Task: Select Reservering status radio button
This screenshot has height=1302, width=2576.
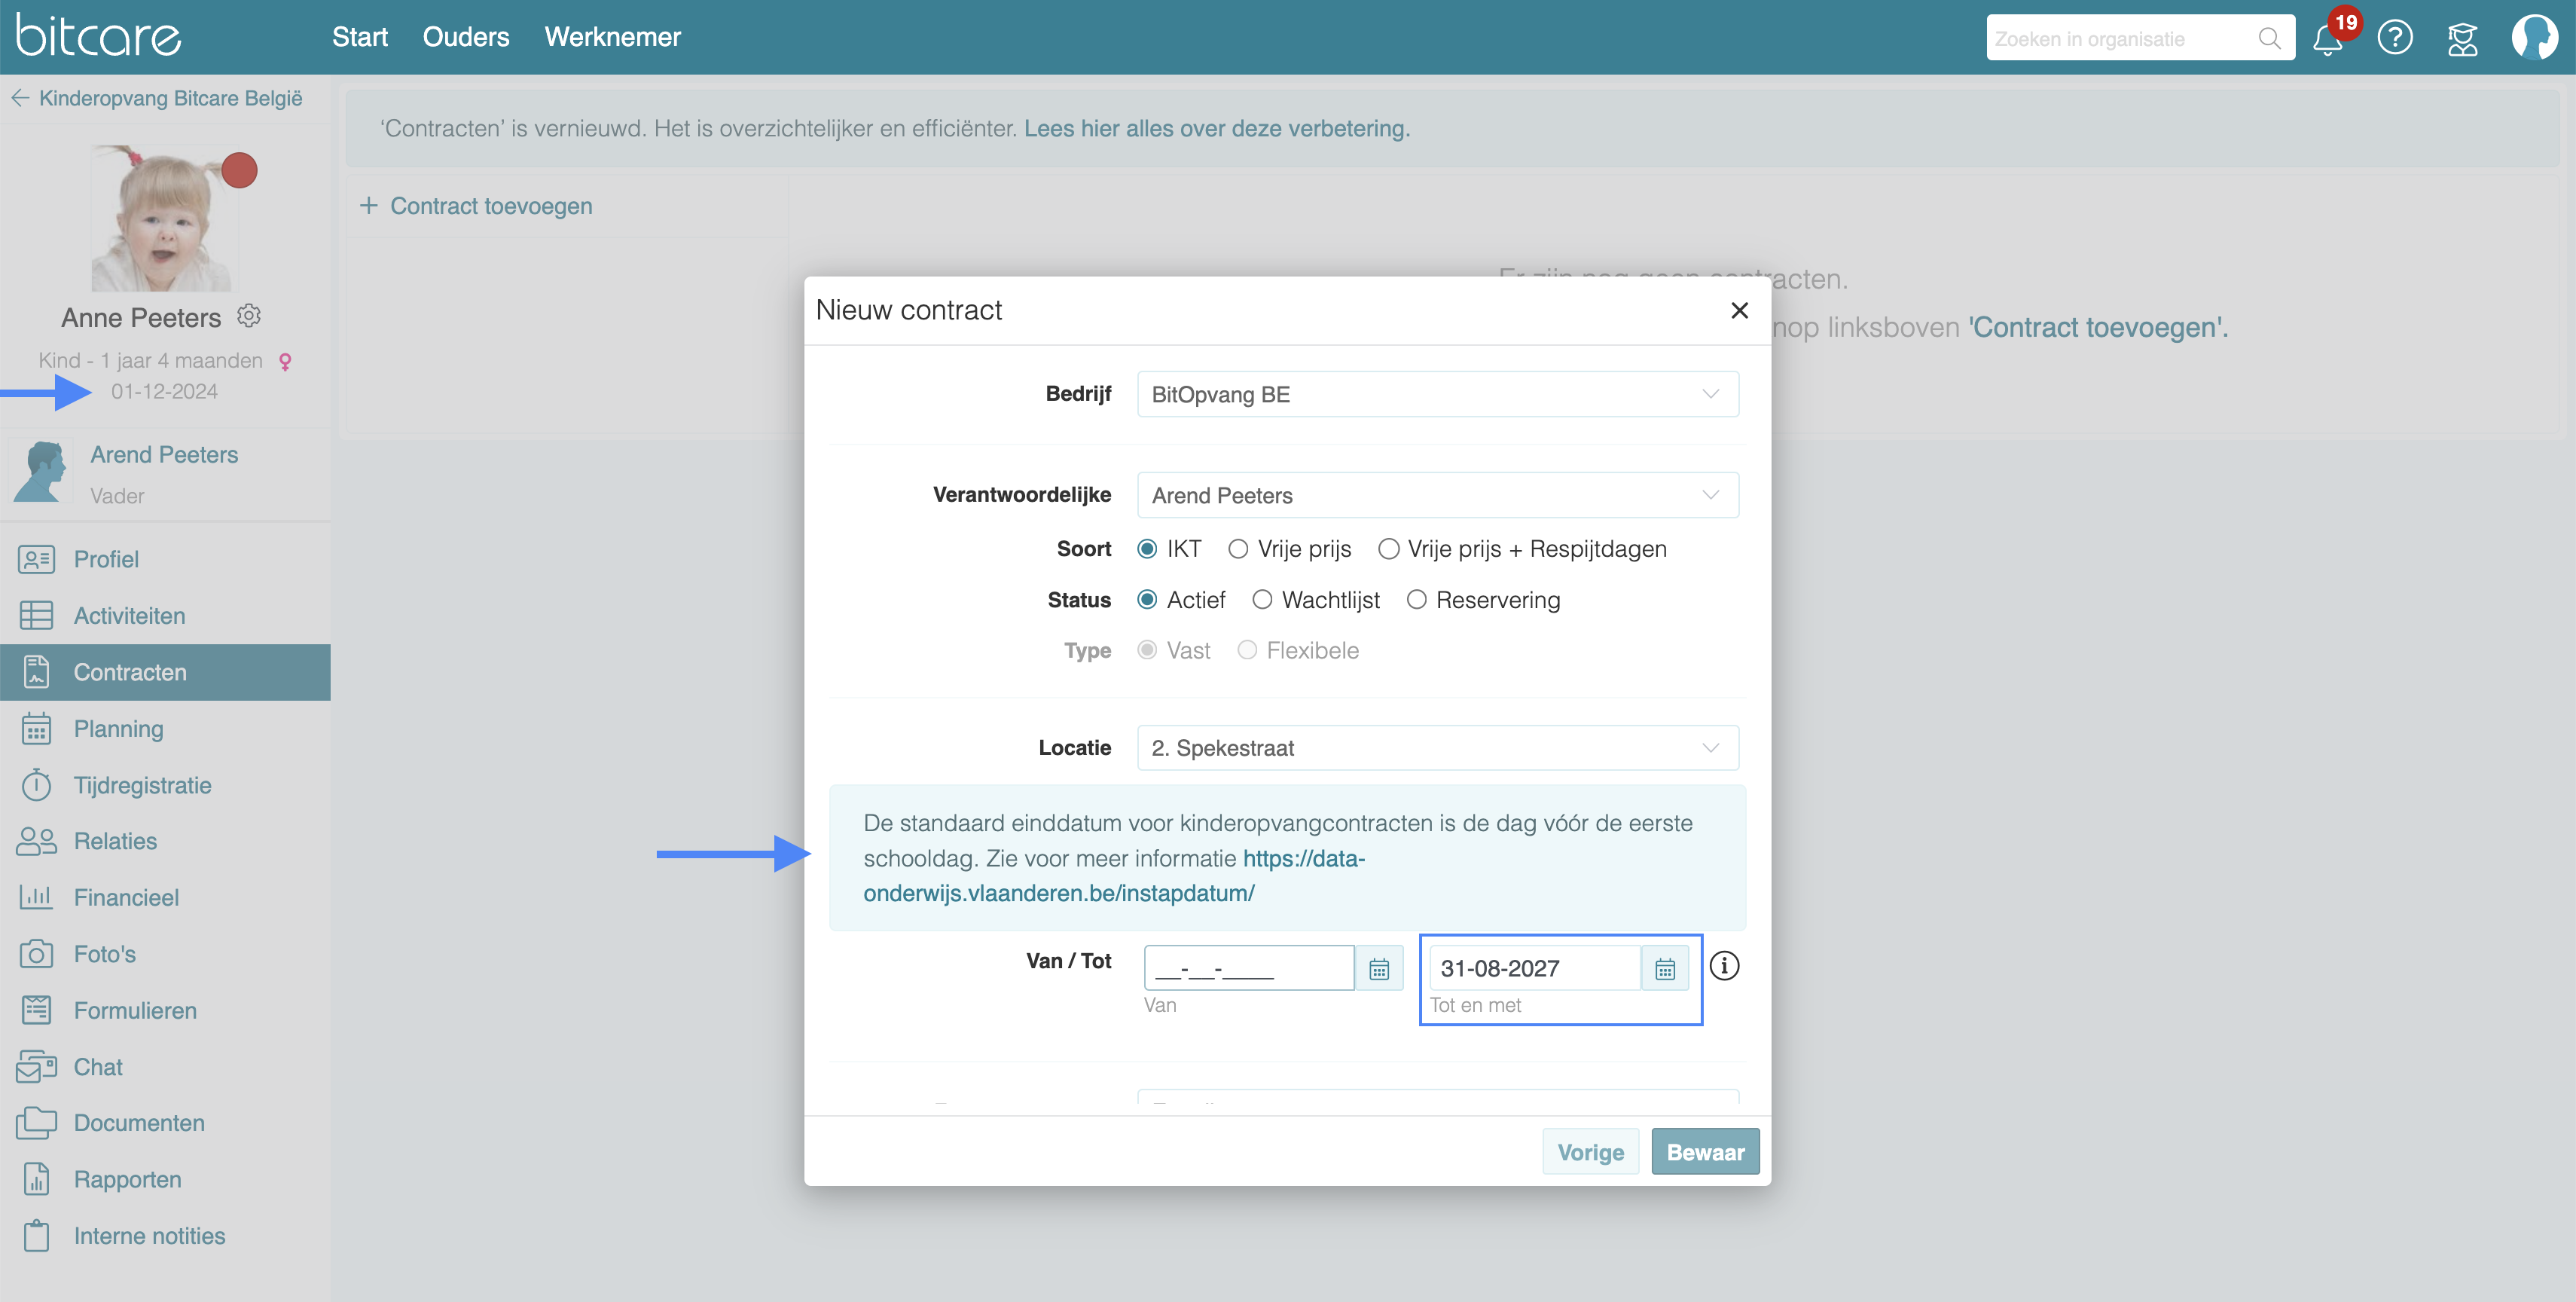Action: (x=1416, y=600)
